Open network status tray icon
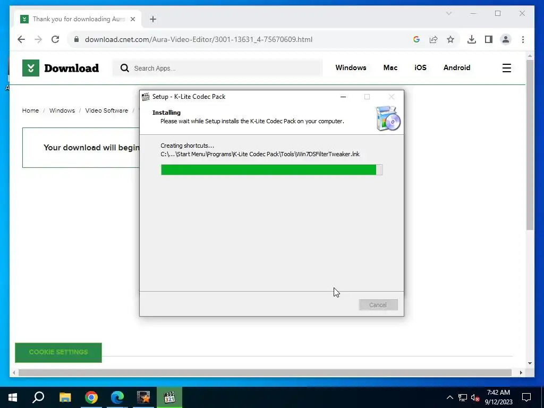544x408 pixels. tap(463, 397)
